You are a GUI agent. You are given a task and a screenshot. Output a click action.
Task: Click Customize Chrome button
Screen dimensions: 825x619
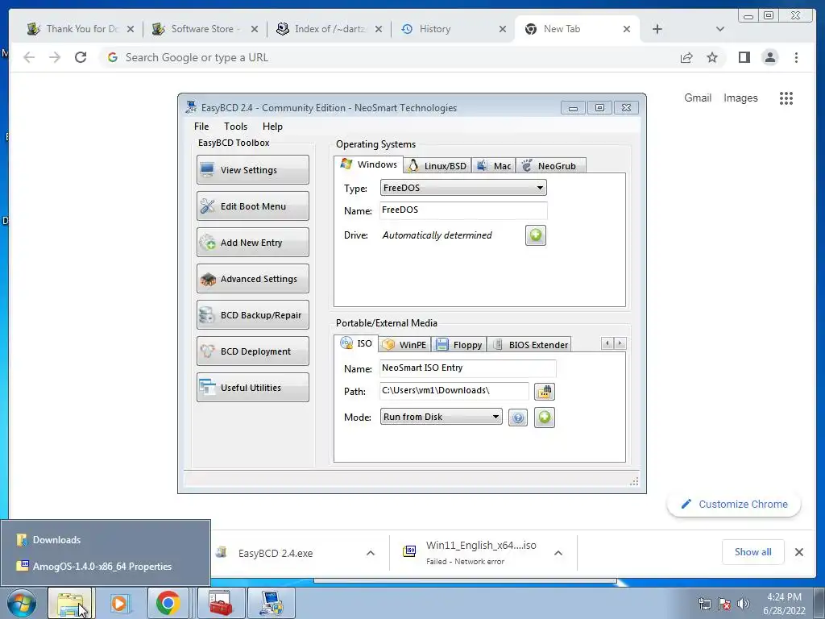(x=734, y=504)
